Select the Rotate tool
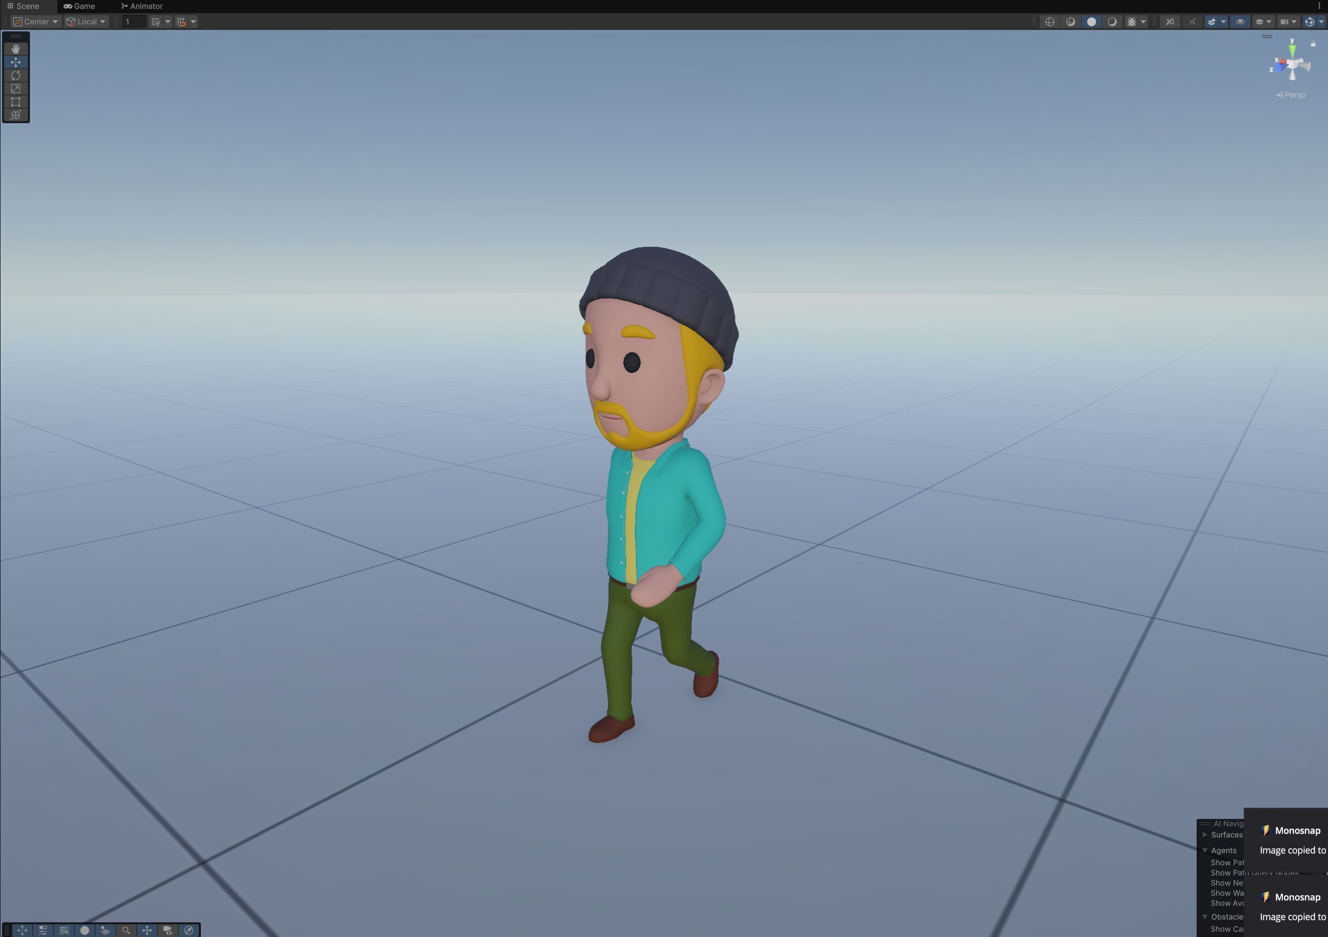This screenshot has height=937, width=1328. [16, 75]
